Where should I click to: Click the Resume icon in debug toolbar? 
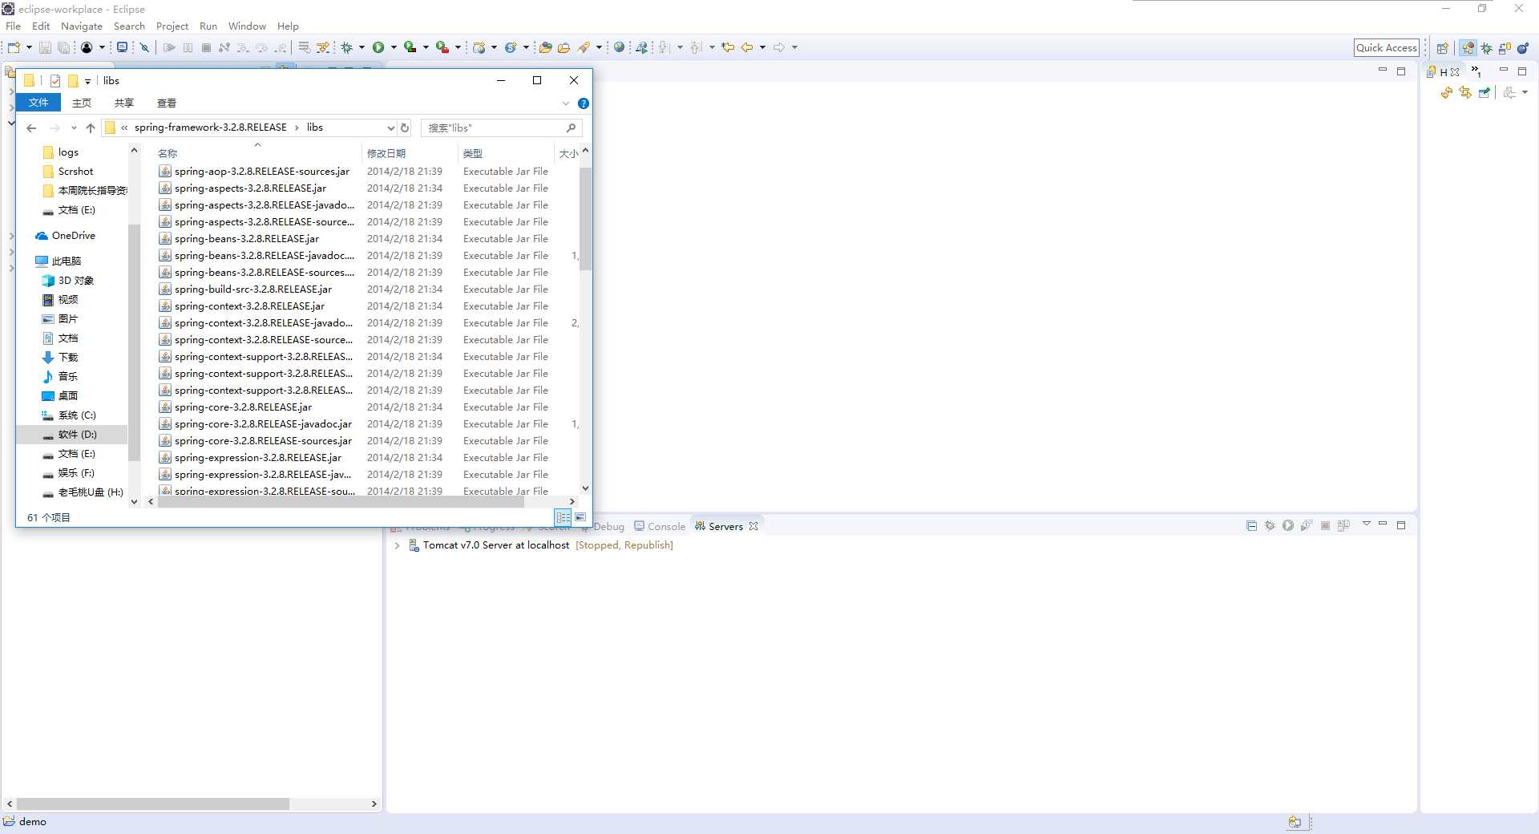click(169, 47)
